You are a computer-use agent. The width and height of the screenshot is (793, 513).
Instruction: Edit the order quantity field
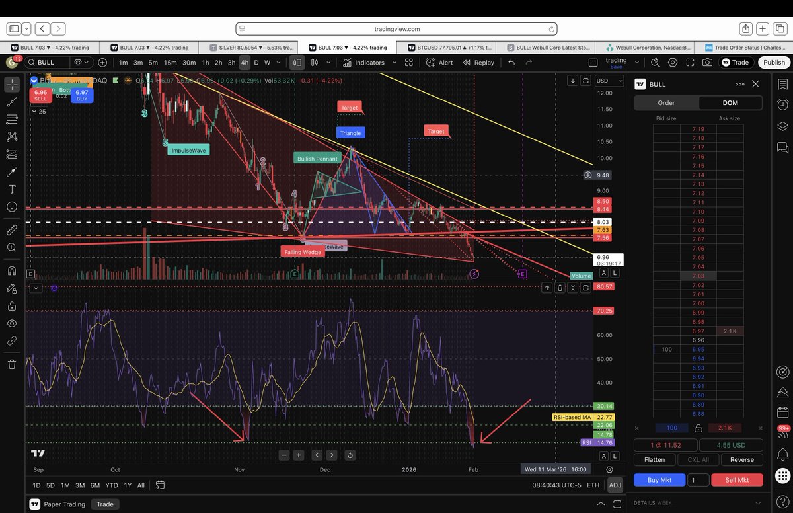[x=699, y=480]
